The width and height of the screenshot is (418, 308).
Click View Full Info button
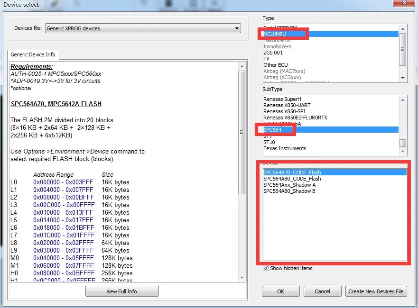coord(122,291)
